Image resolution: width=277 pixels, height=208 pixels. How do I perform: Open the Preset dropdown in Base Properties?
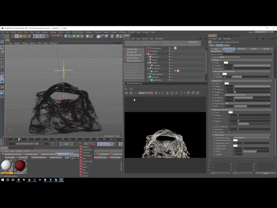tap(229, 57)
